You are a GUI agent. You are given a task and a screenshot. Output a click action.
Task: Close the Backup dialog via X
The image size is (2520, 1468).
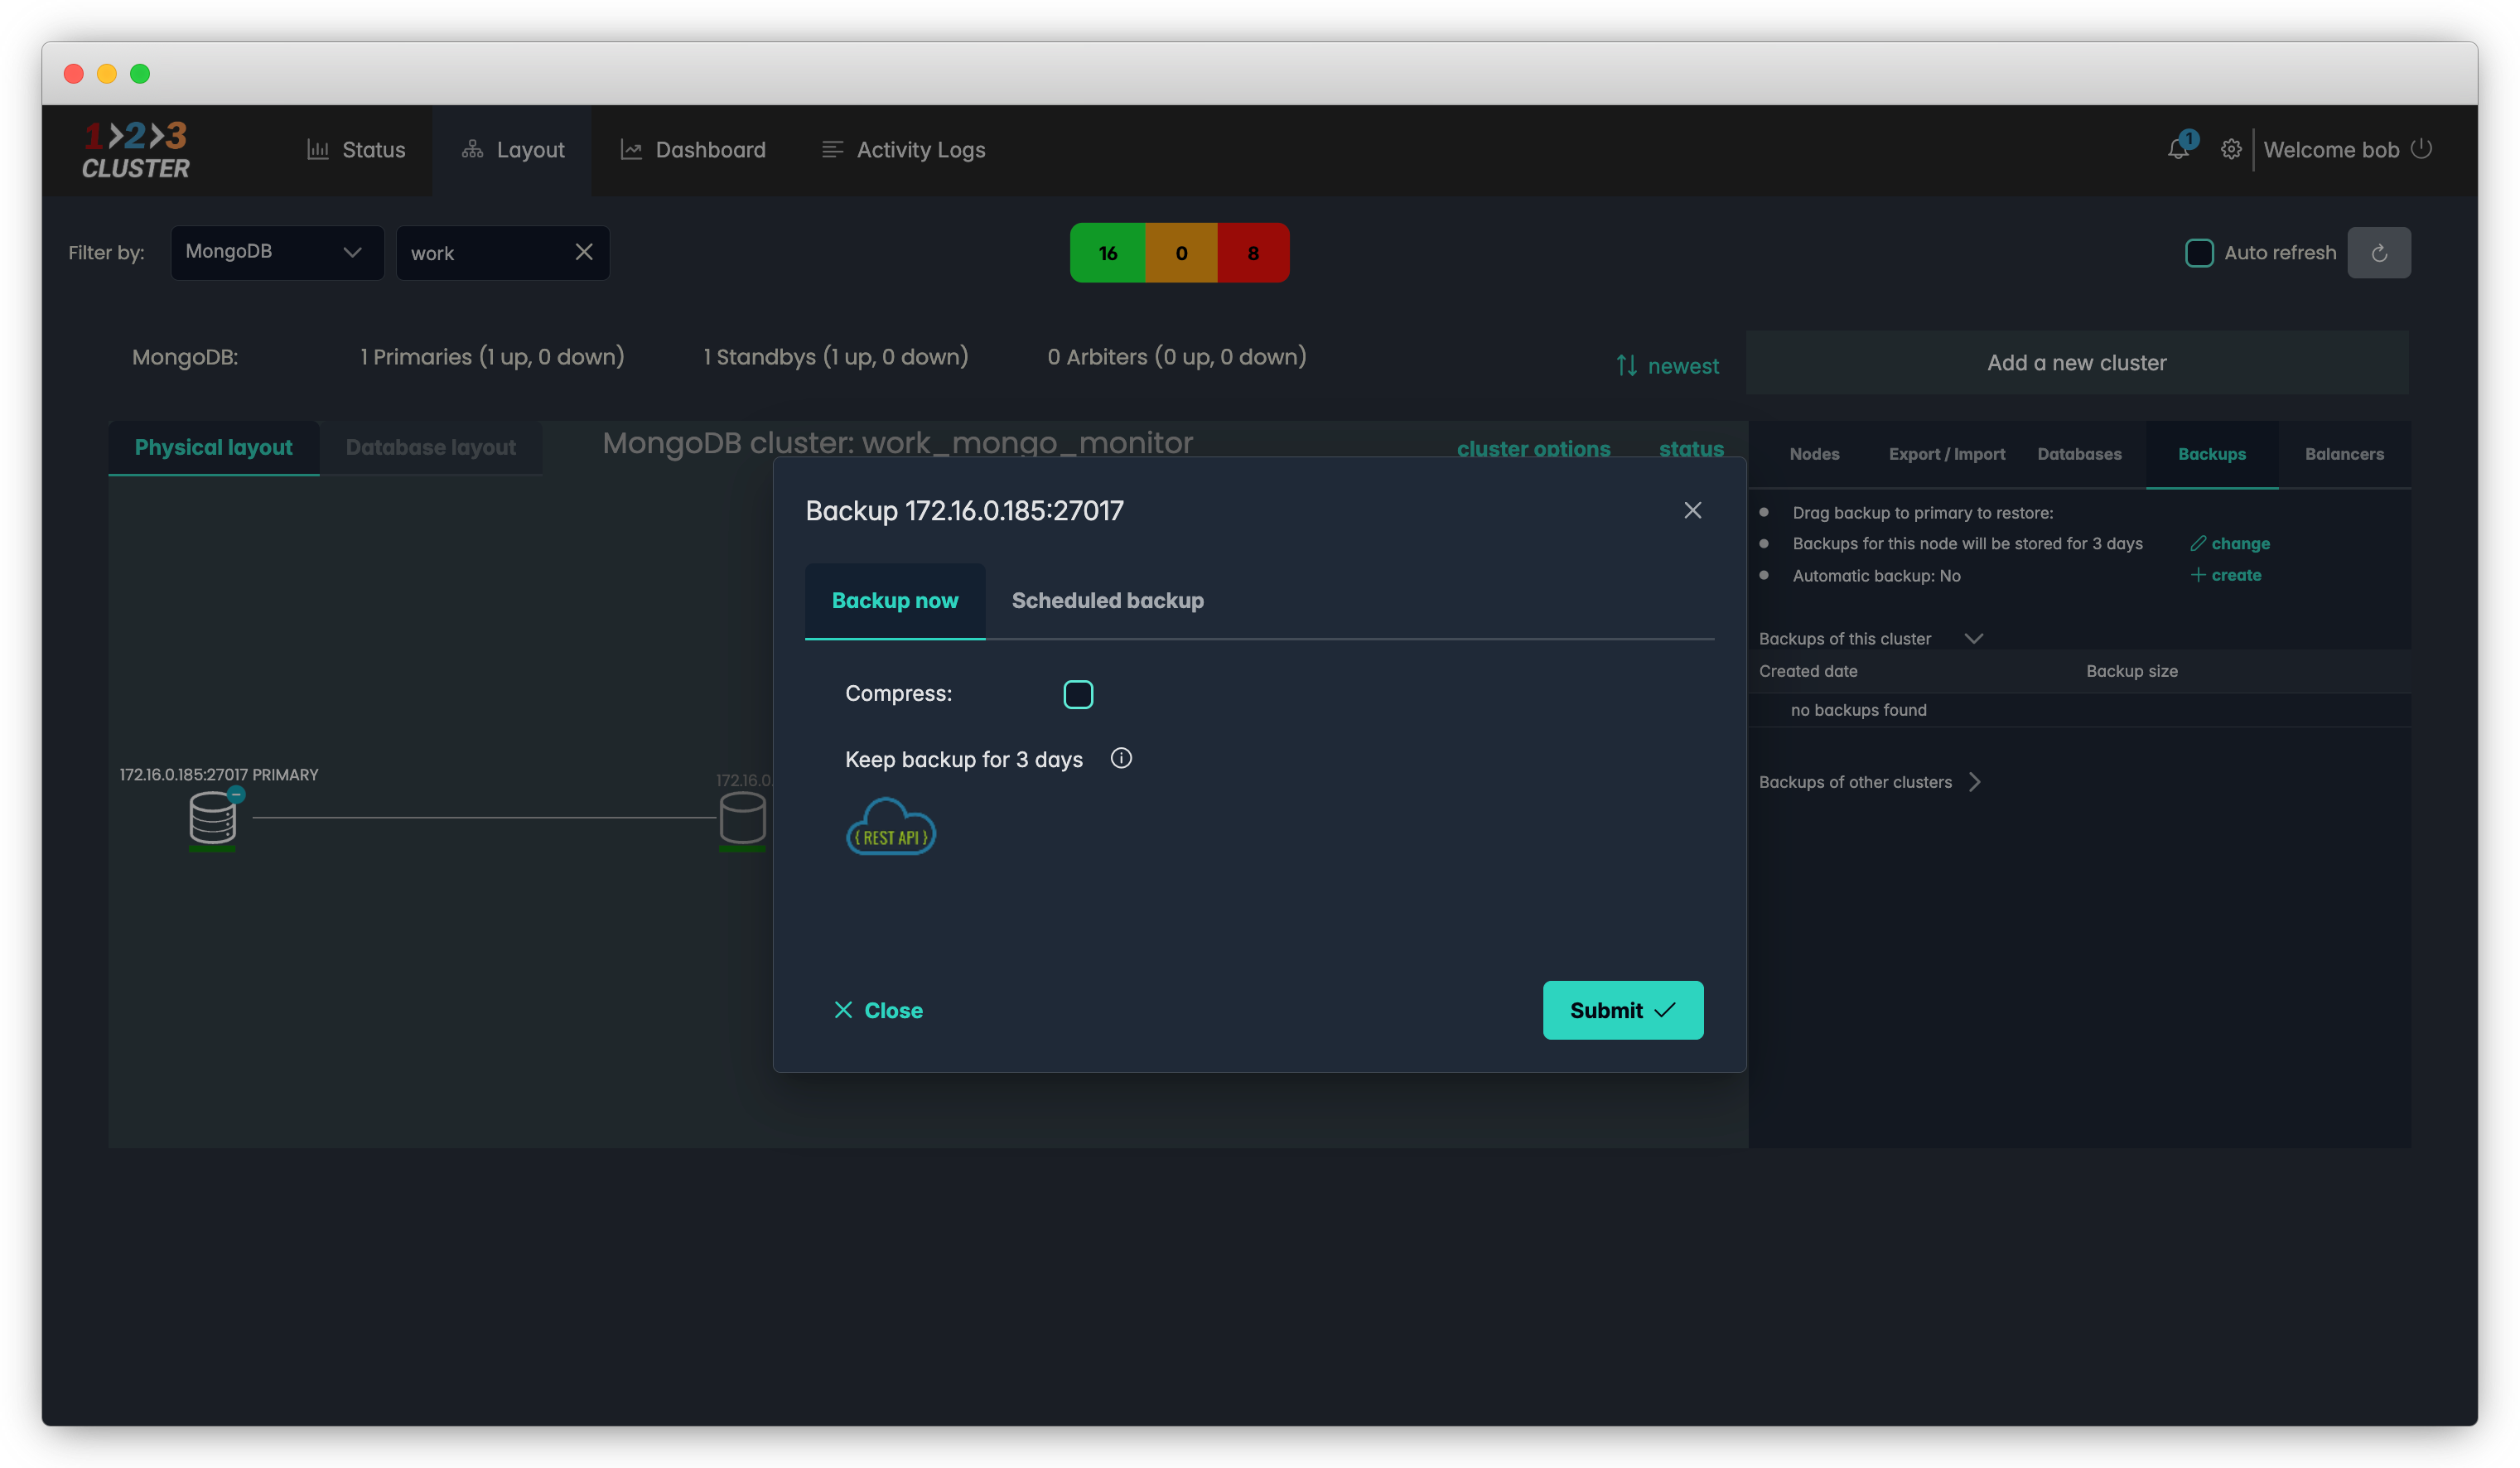[x=1692, y=510]
